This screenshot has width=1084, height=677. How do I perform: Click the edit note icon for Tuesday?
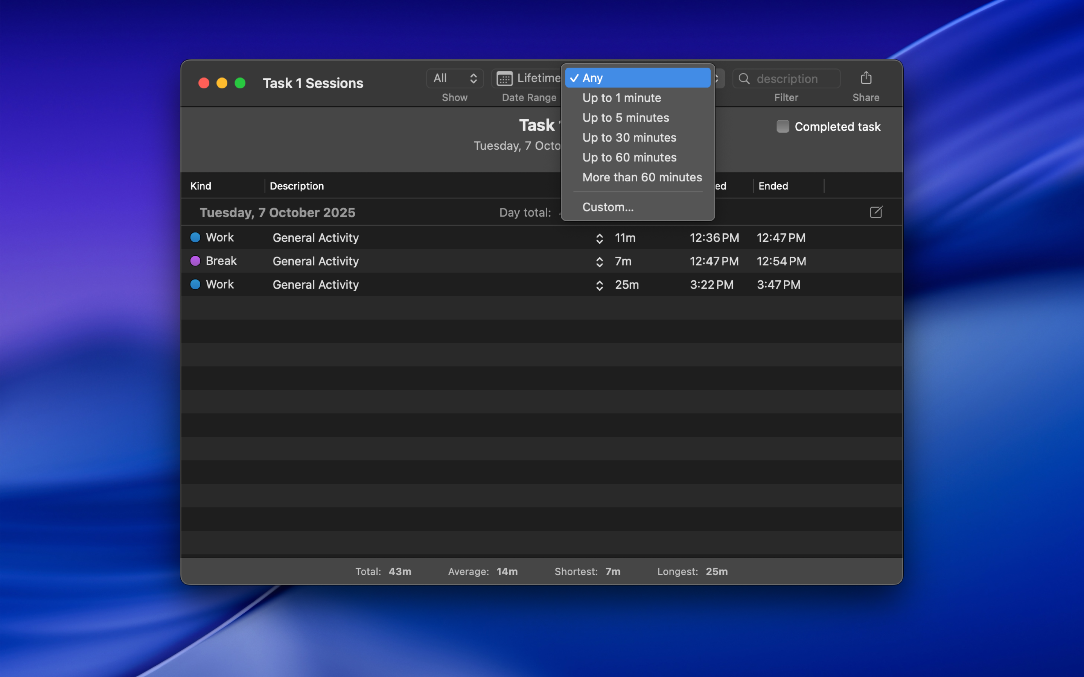click(x=876, y=212)
